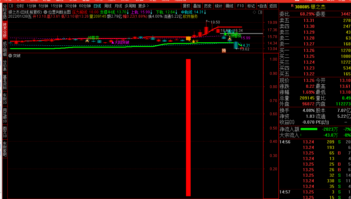Screen dimensions: 351x199
Task: Open 基本资料 sidebar tab
Action: [5, 82]
